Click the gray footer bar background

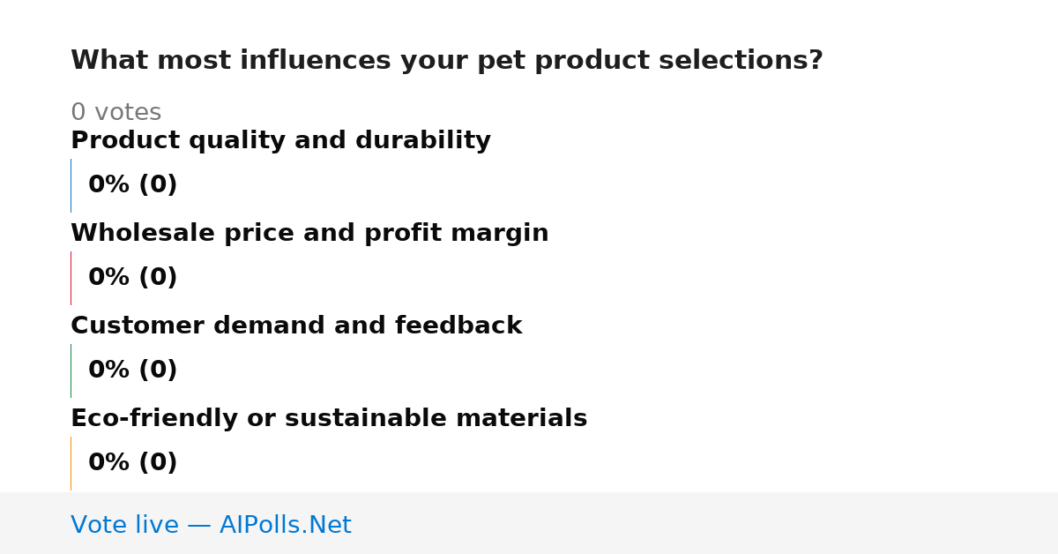point(705,523)
